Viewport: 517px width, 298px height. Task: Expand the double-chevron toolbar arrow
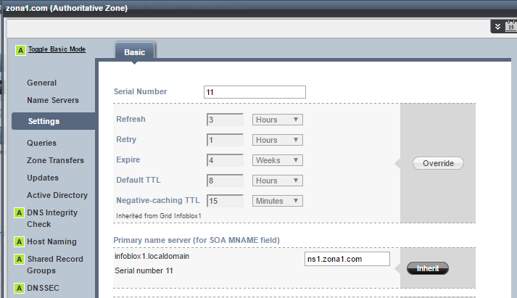click(x=497, y=26)
